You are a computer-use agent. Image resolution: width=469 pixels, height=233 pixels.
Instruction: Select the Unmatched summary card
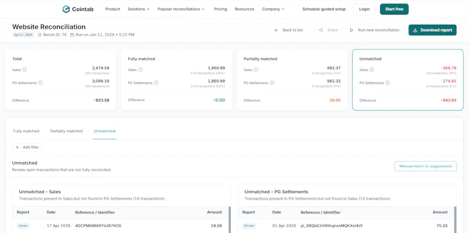pos(407,80)
